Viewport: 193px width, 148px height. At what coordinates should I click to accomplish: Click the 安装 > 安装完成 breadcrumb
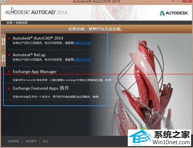(x=17, y=23)
